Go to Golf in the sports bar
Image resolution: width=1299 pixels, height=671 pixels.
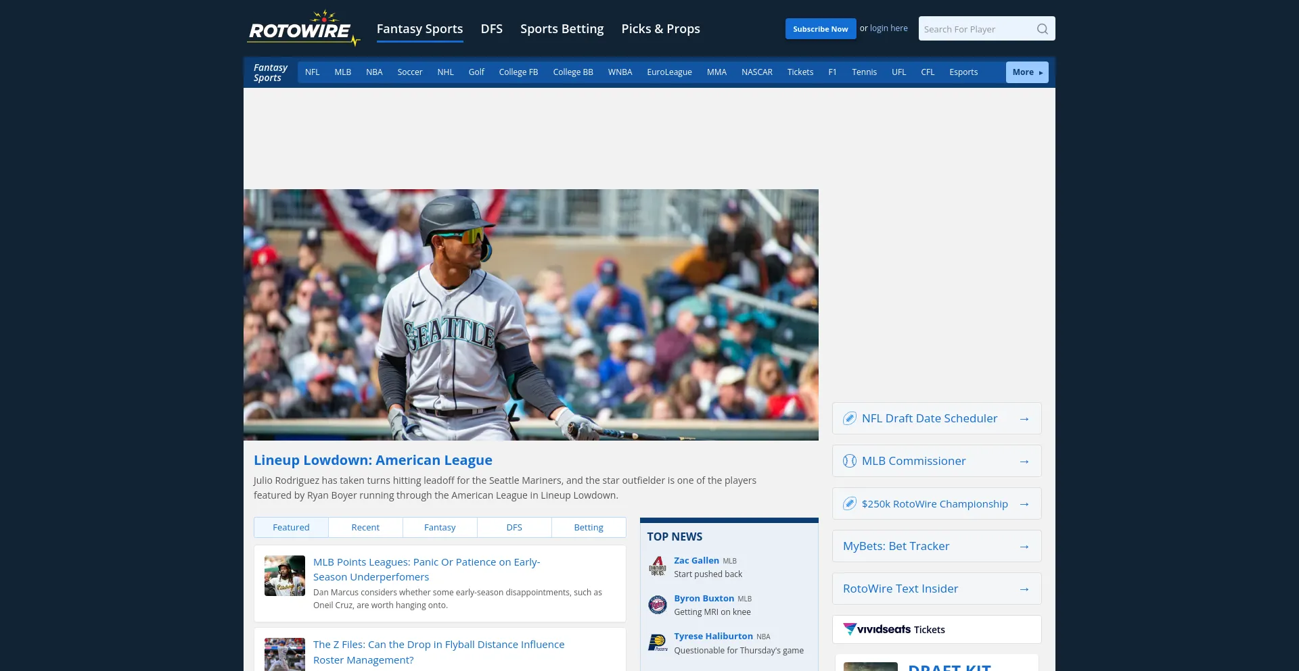pos(476,72)
